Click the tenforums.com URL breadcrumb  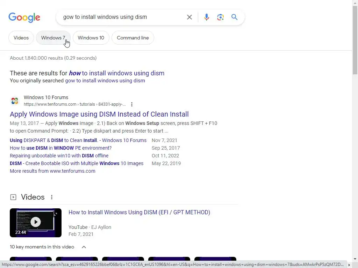coord(75,104)
